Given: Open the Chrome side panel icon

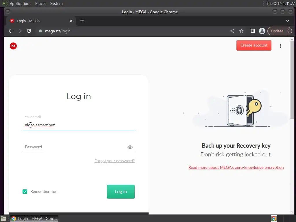Looking at the screenshot, I should [x=253, y=31].
